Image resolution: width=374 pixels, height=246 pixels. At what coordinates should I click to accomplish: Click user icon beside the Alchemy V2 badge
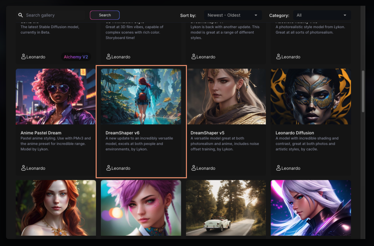[23, 57]
